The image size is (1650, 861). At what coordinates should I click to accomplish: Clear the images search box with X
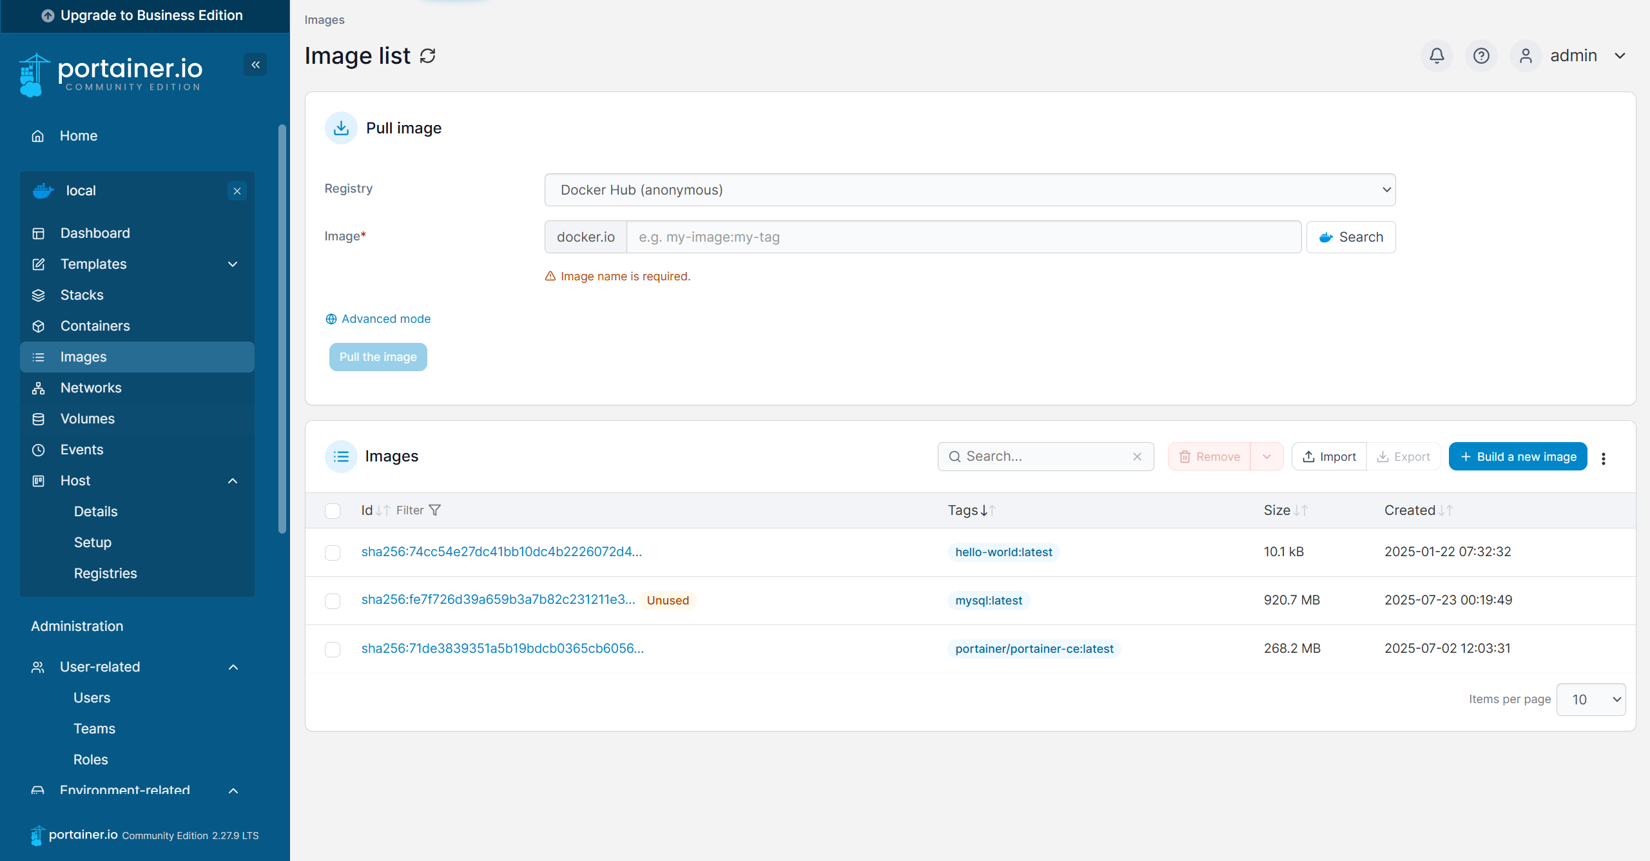tap(1137, 456)
